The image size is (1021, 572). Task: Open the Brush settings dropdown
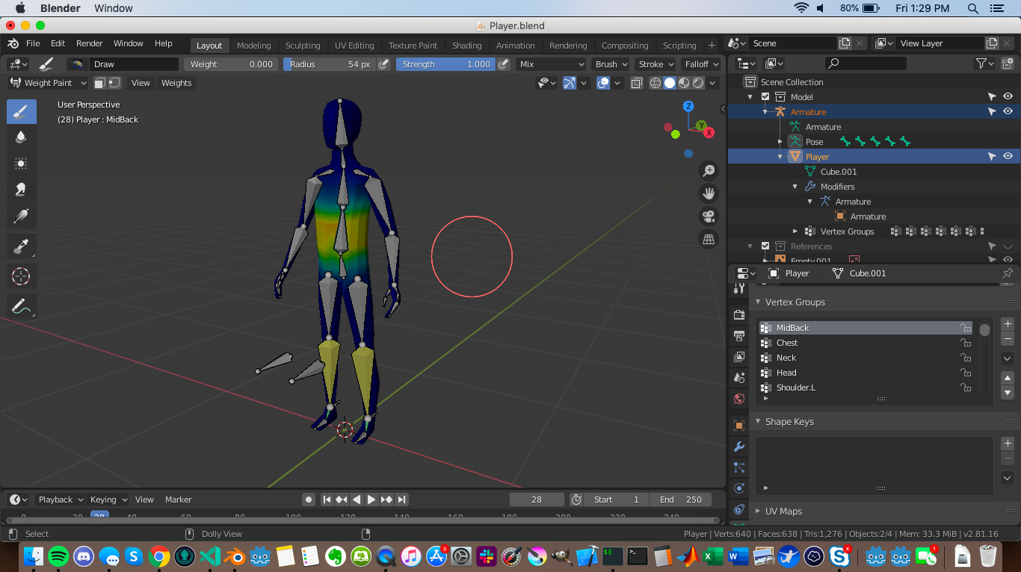[611, 64]
